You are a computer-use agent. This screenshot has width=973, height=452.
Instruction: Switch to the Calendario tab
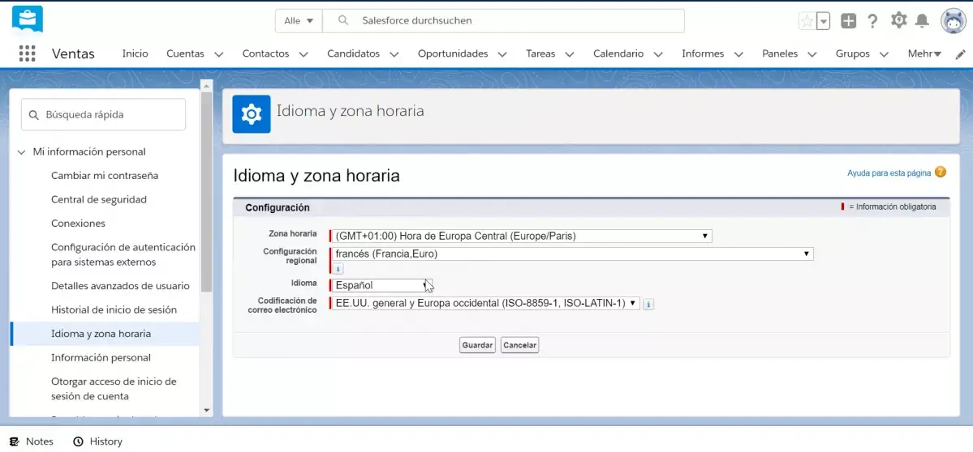(618, 54)
